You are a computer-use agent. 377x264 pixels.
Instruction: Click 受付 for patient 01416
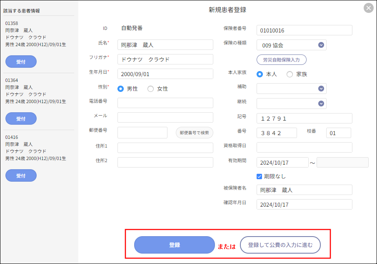pyautogui.click(x=21, y=175)
